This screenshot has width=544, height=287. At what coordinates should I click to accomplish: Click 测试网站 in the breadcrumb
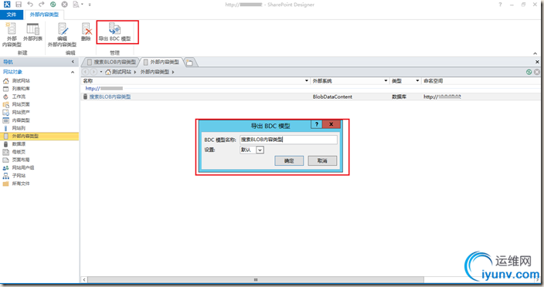click(x=121, y=72)
